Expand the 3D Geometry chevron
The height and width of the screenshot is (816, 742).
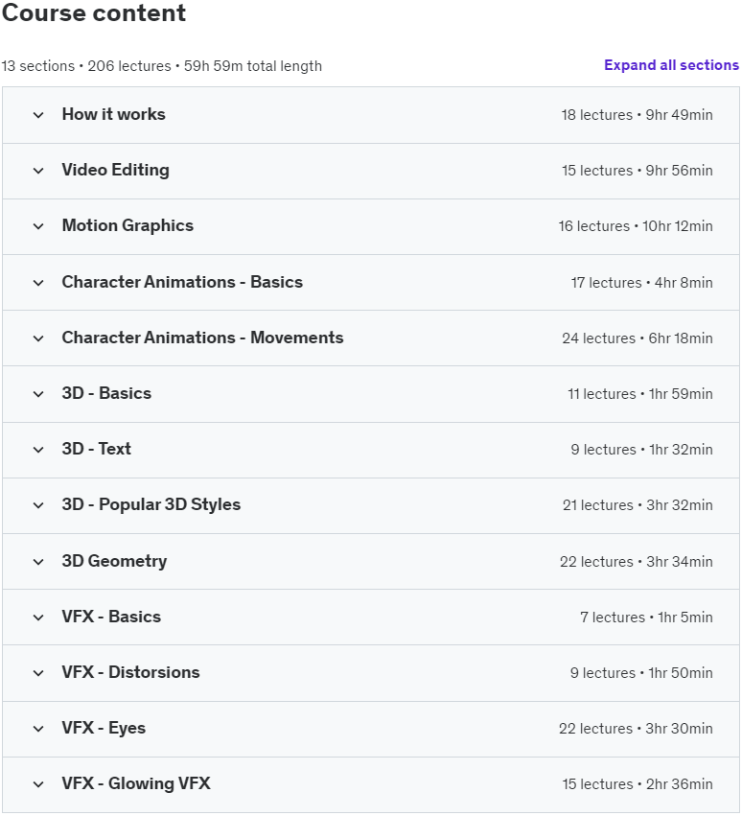tap(38, 562)
